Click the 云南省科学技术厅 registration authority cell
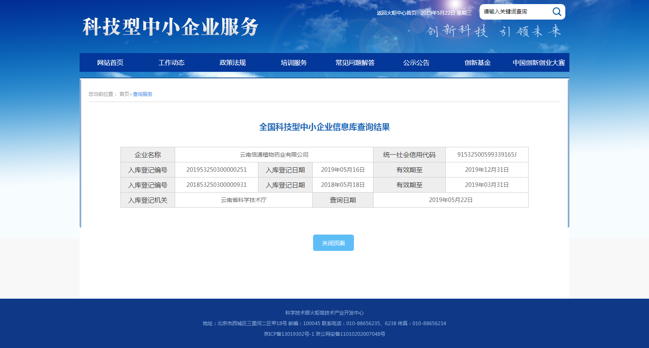The image size is (649, 348). click(x=244, y=200)
